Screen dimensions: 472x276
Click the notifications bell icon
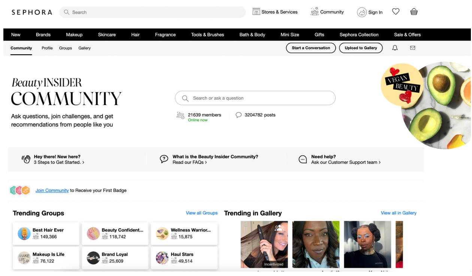tap(395, 48)
